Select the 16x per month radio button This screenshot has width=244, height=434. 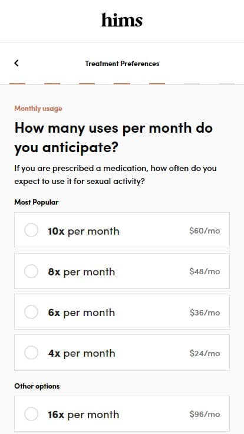tap(31, 414)
